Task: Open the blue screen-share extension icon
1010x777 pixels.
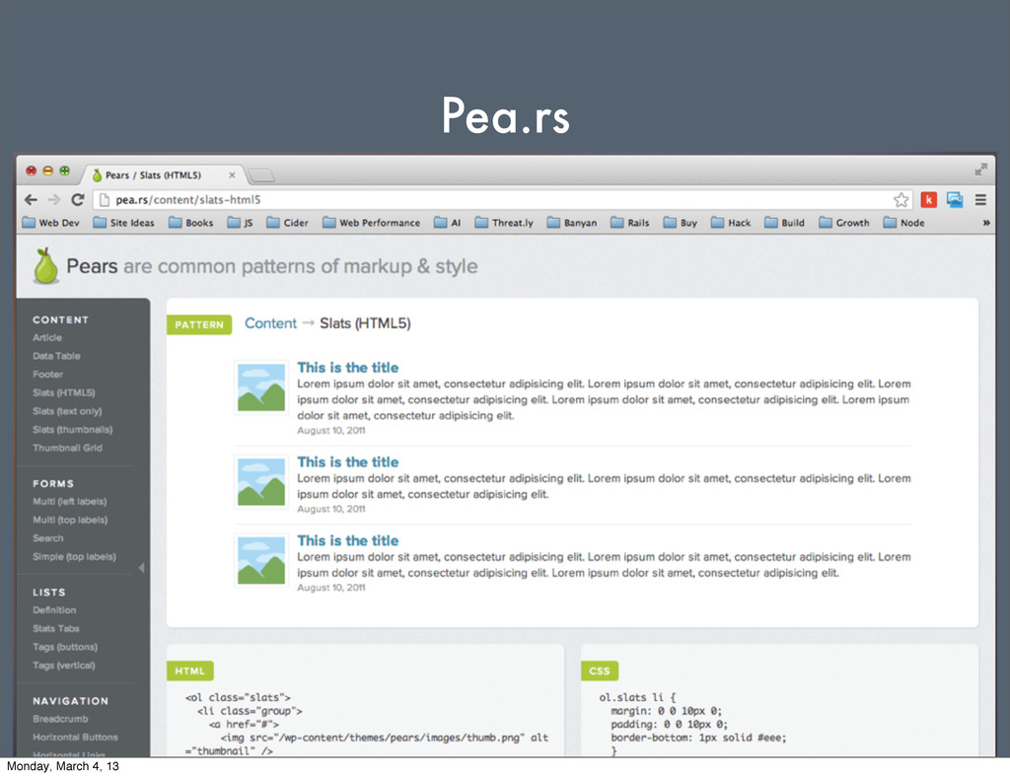Action: tap(955, 200)
